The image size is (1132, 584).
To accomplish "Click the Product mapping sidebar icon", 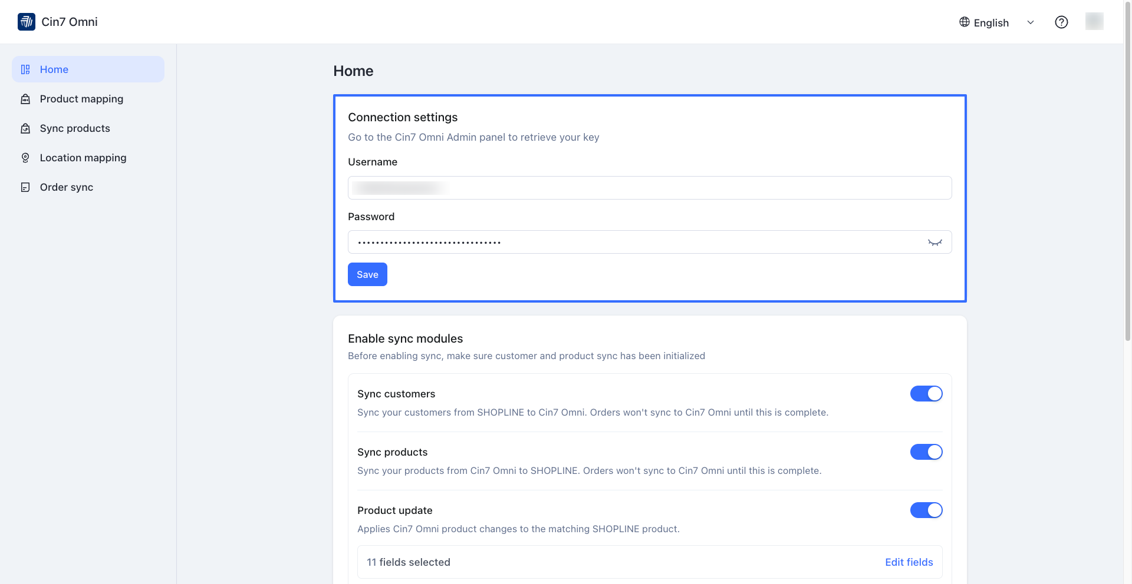I will tap(25, 99).
